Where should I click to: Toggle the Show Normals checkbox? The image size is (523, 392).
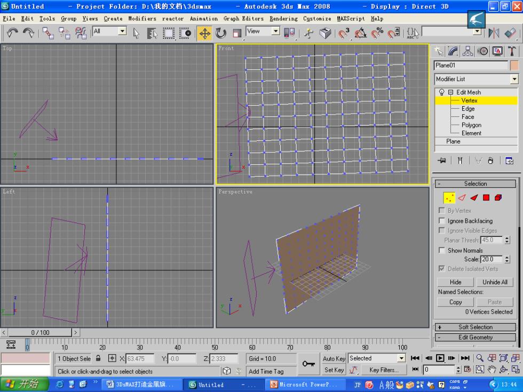click(442, 250)
